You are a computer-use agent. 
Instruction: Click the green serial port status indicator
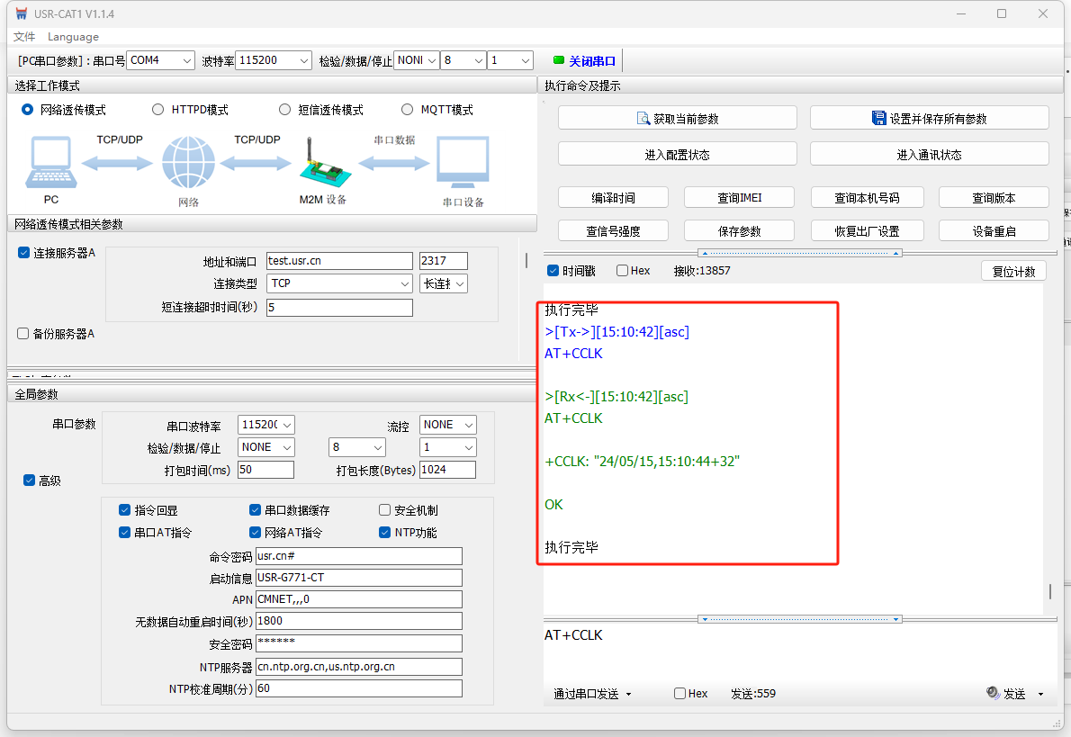point(559,61)
